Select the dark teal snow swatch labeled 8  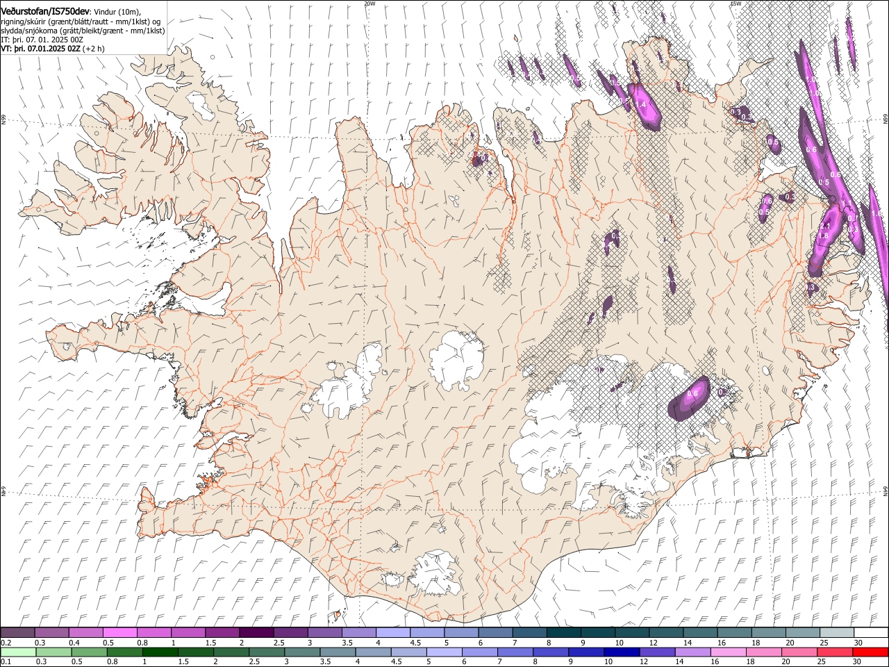click(563, 633)
